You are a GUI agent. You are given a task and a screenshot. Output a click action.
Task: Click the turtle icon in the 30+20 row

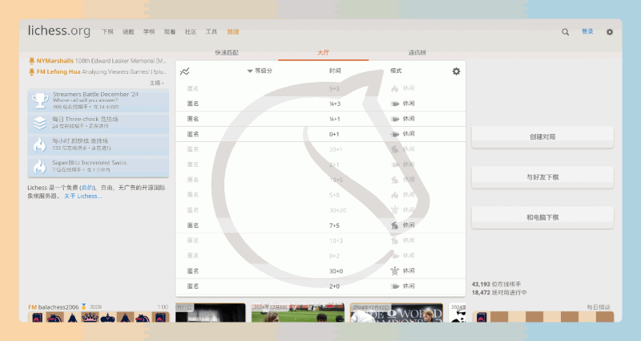[x=394, y=210]
